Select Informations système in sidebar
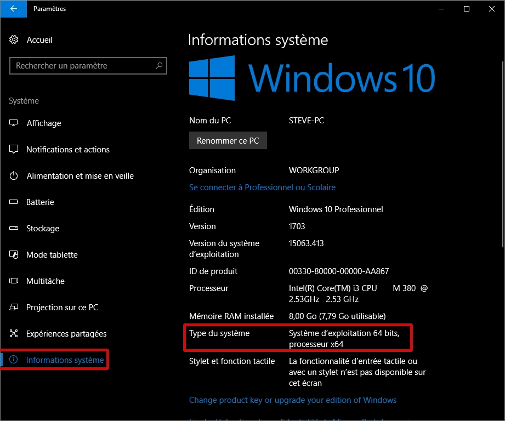 coord(65,360)
